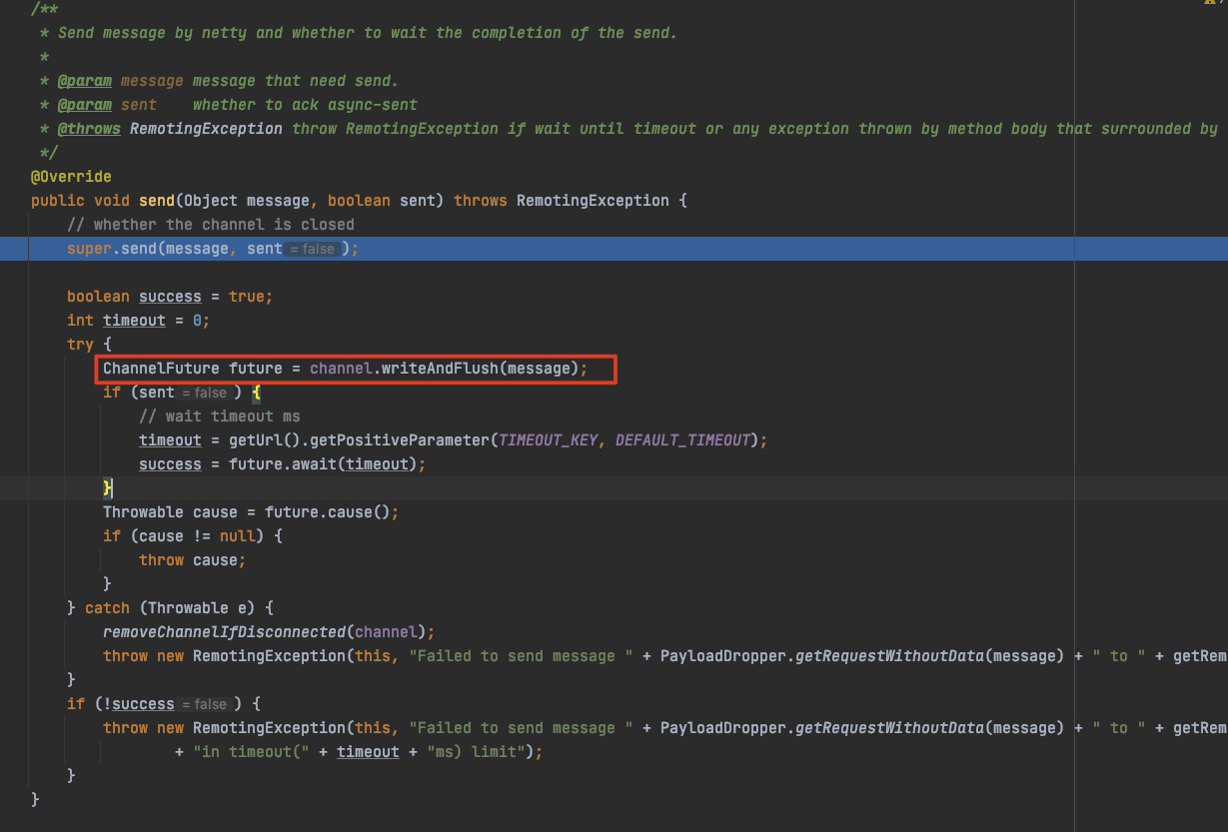
Task: Click 'future.cause()' call
Action: point(328,512)
